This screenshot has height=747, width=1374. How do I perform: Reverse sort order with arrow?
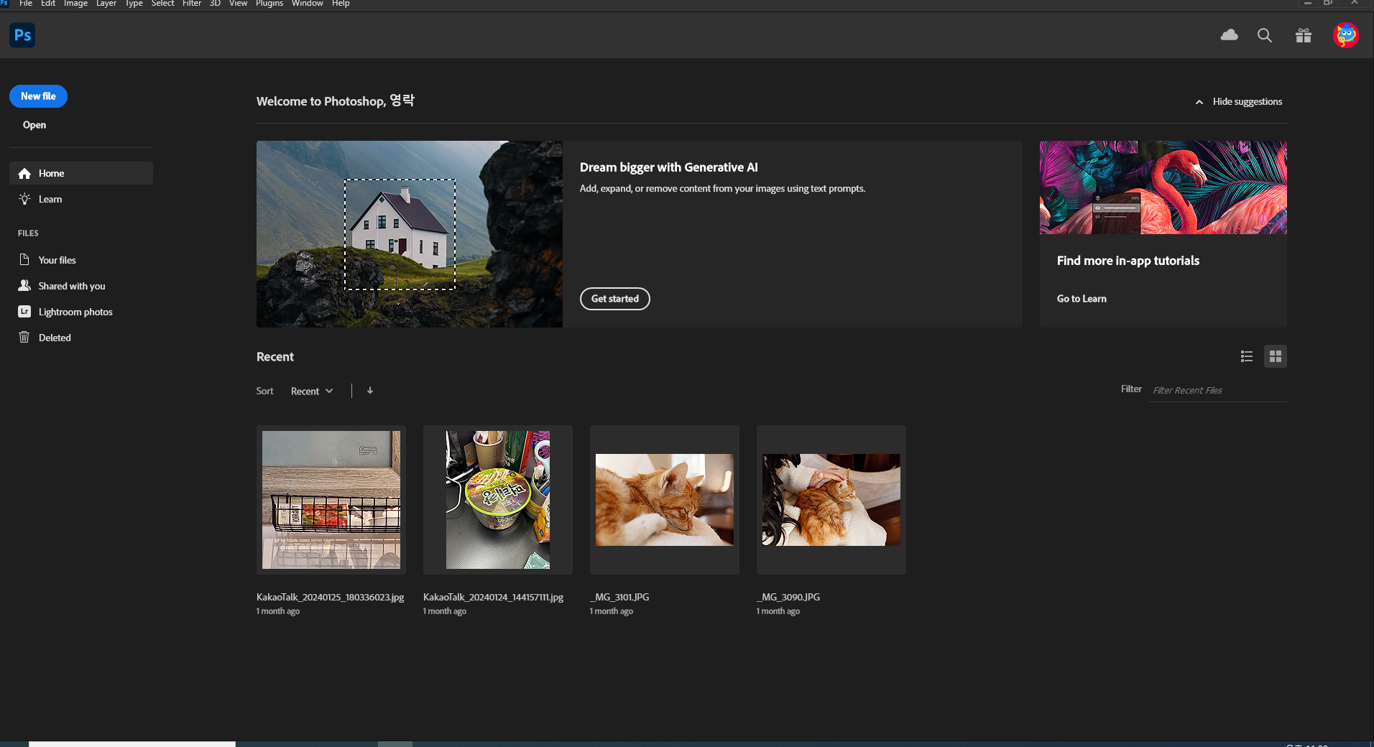pyautogui.click(x=370, y=391)
